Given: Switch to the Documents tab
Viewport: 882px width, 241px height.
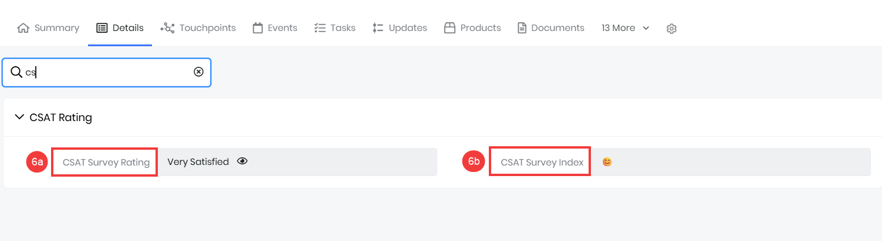Looking at the screenshot, I should coord(557,28).
